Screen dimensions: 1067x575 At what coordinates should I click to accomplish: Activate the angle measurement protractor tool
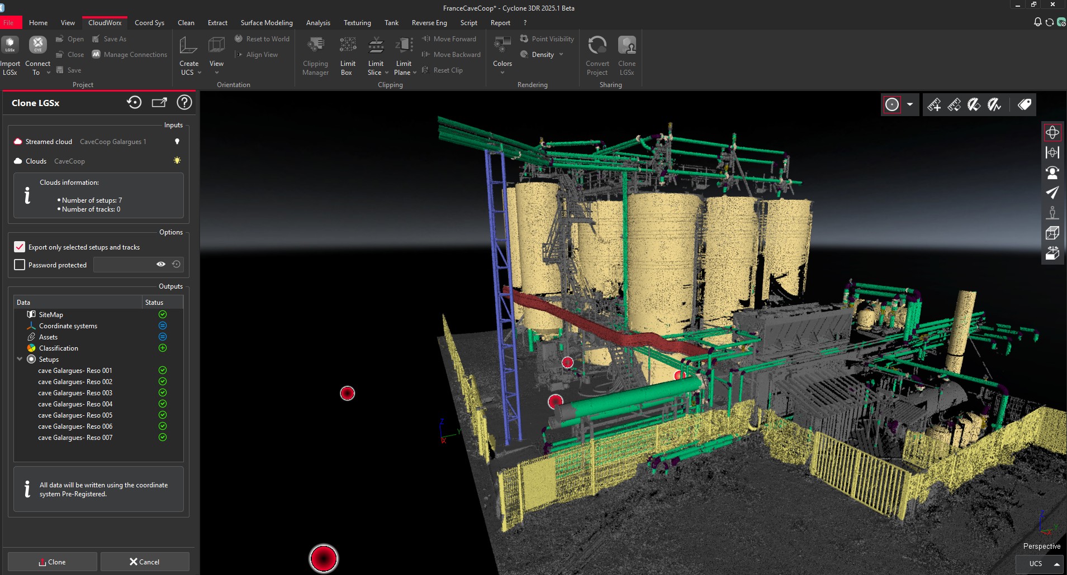975,104
